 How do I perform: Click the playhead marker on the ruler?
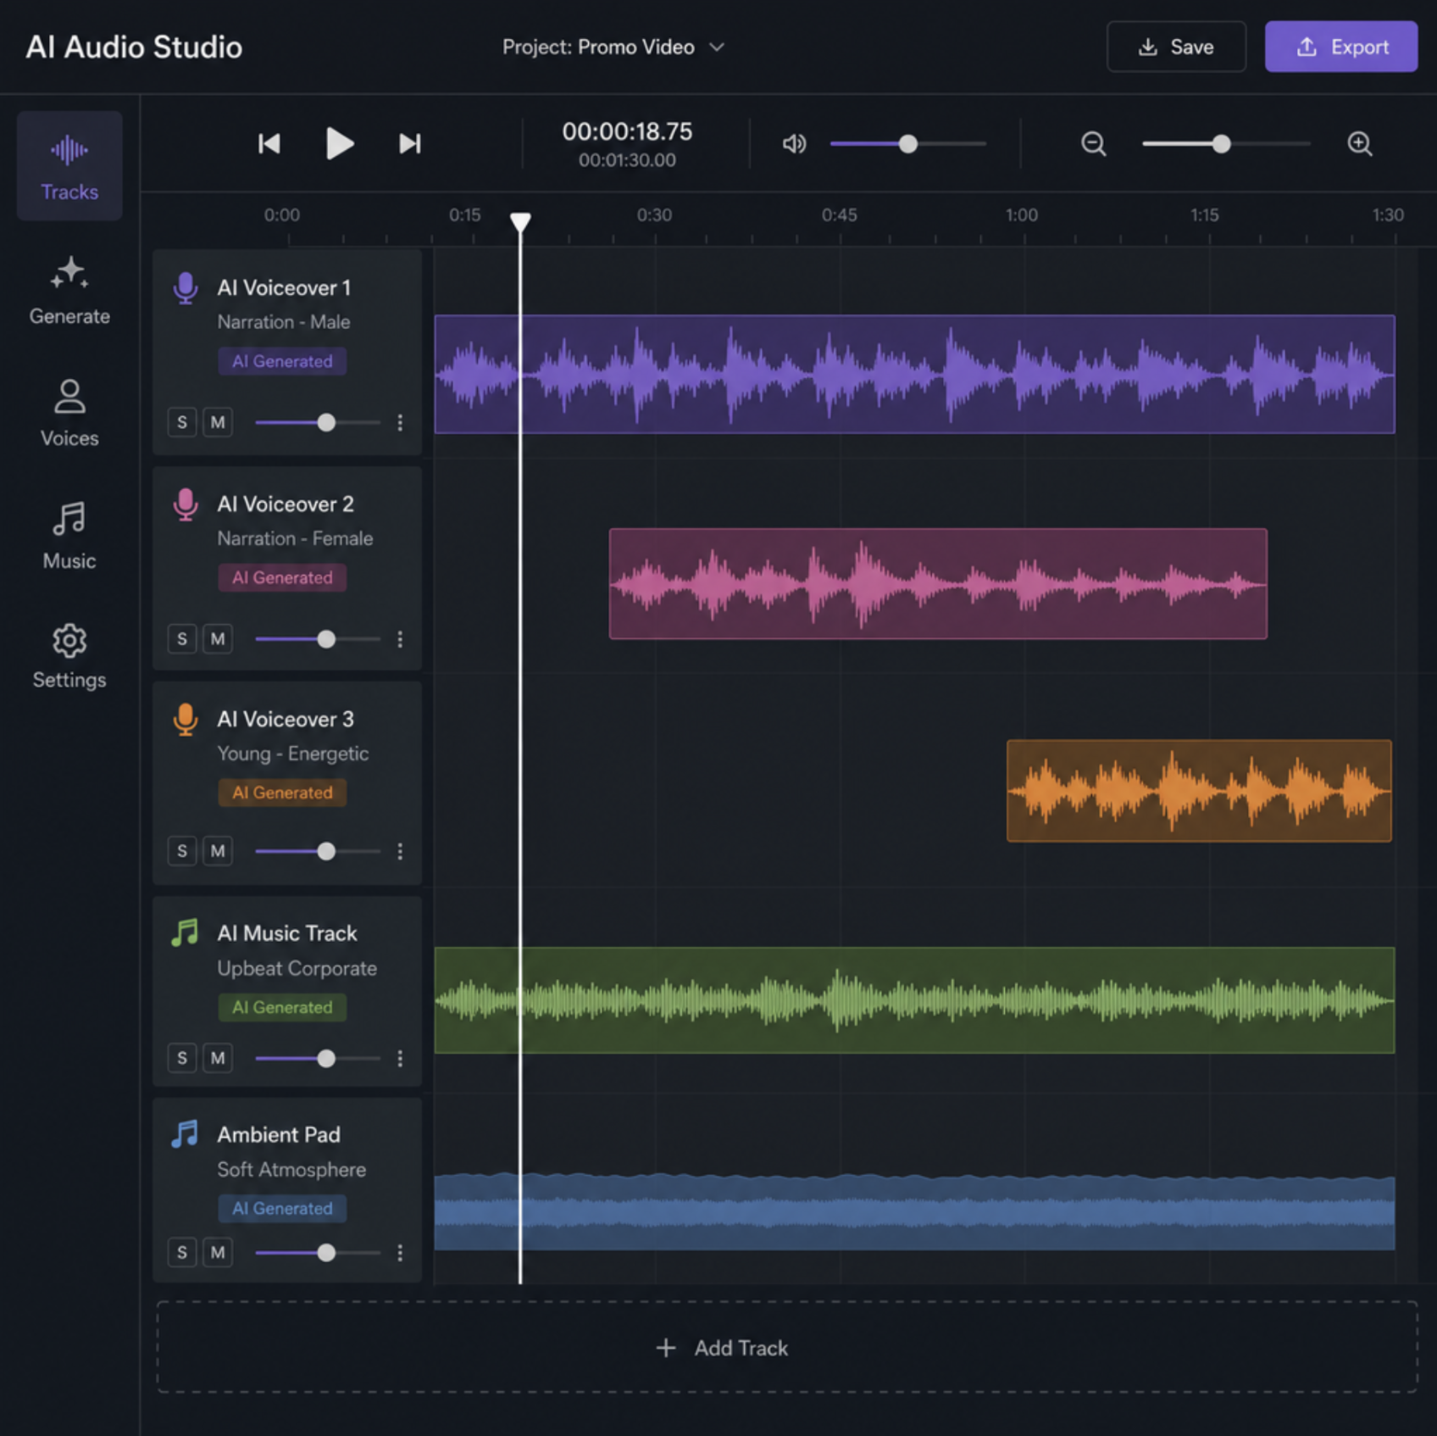click(520, 222)
